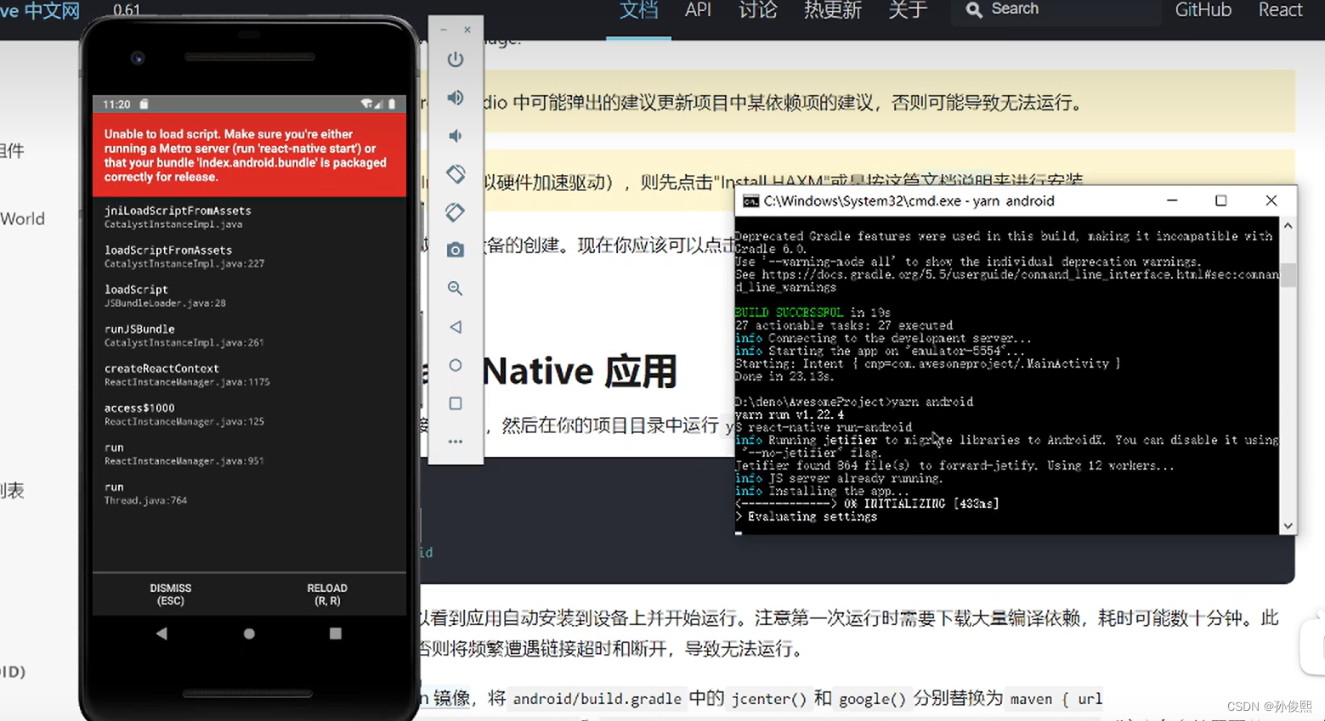The width and height of the screenshot is (1325, 721).
Task: Rotate emulator left using the upper rotate icon
Action: point(456,174)
